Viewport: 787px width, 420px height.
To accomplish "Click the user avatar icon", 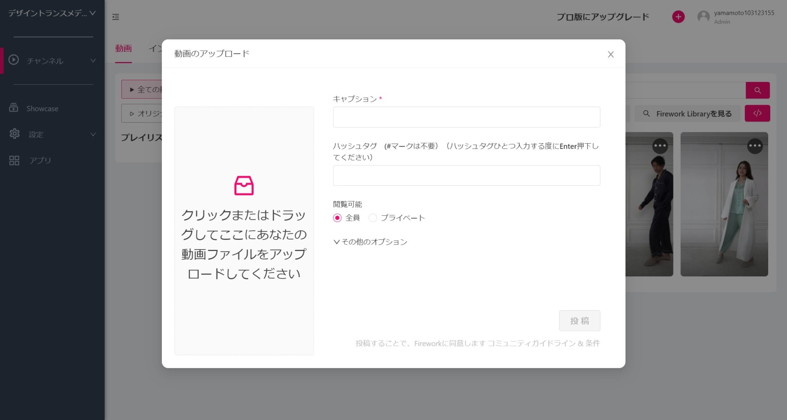I will 703,17.
